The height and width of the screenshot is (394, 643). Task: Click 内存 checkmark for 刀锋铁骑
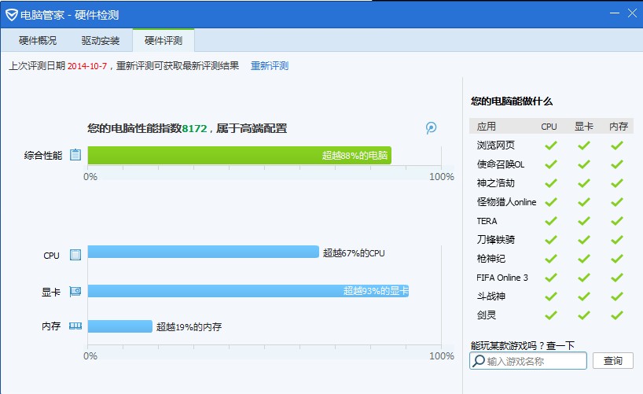click(x=617, y=240)
